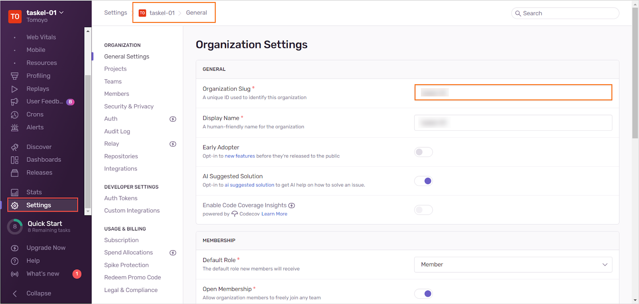Click the red What's new notification badge
This screenshot has height=304, width=639.
click(77, 274)
